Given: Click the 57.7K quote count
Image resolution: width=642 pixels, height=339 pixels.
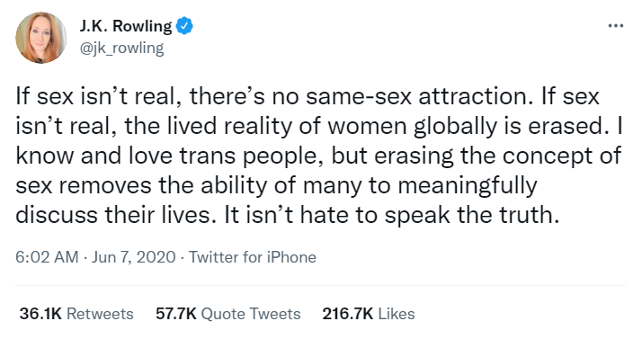Looking at the screenshot, I should pos(176,314).
